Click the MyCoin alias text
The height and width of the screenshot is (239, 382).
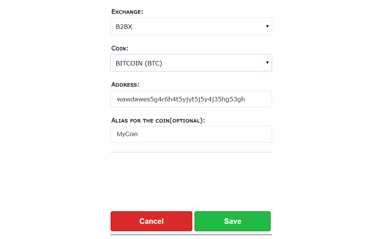point(127,134)
